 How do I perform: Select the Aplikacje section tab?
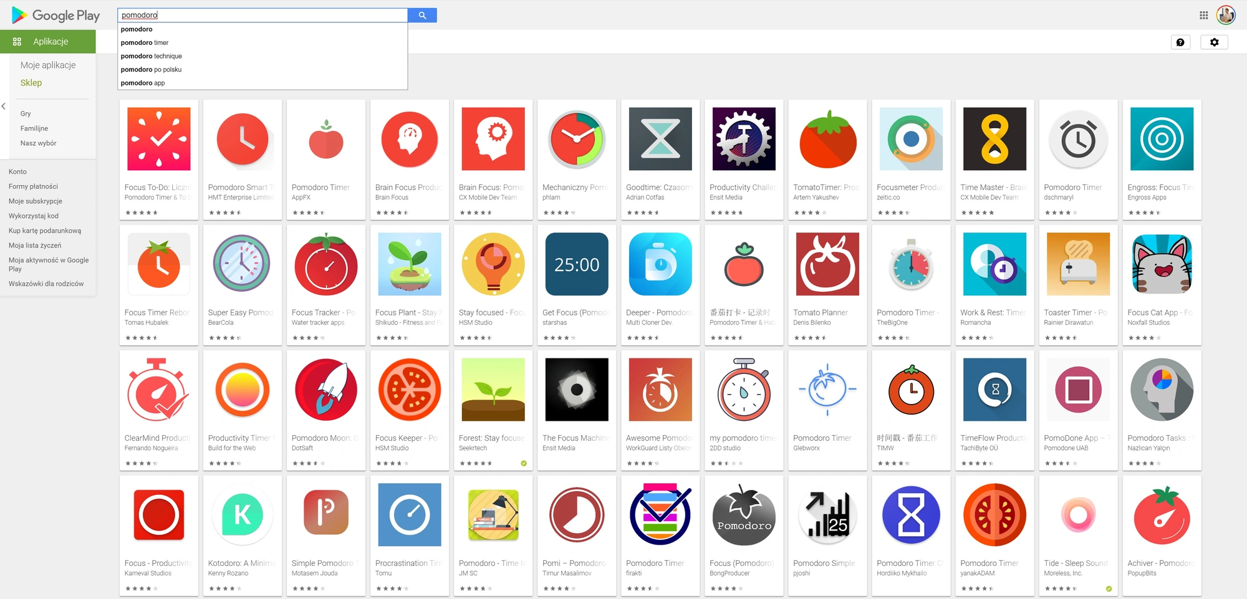(x=48, y=42)
